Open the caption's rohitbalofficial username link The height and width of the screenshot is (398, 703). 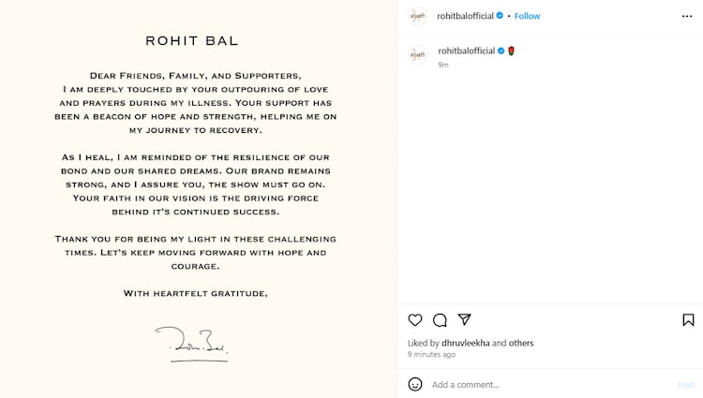click(x=466, y=51)
